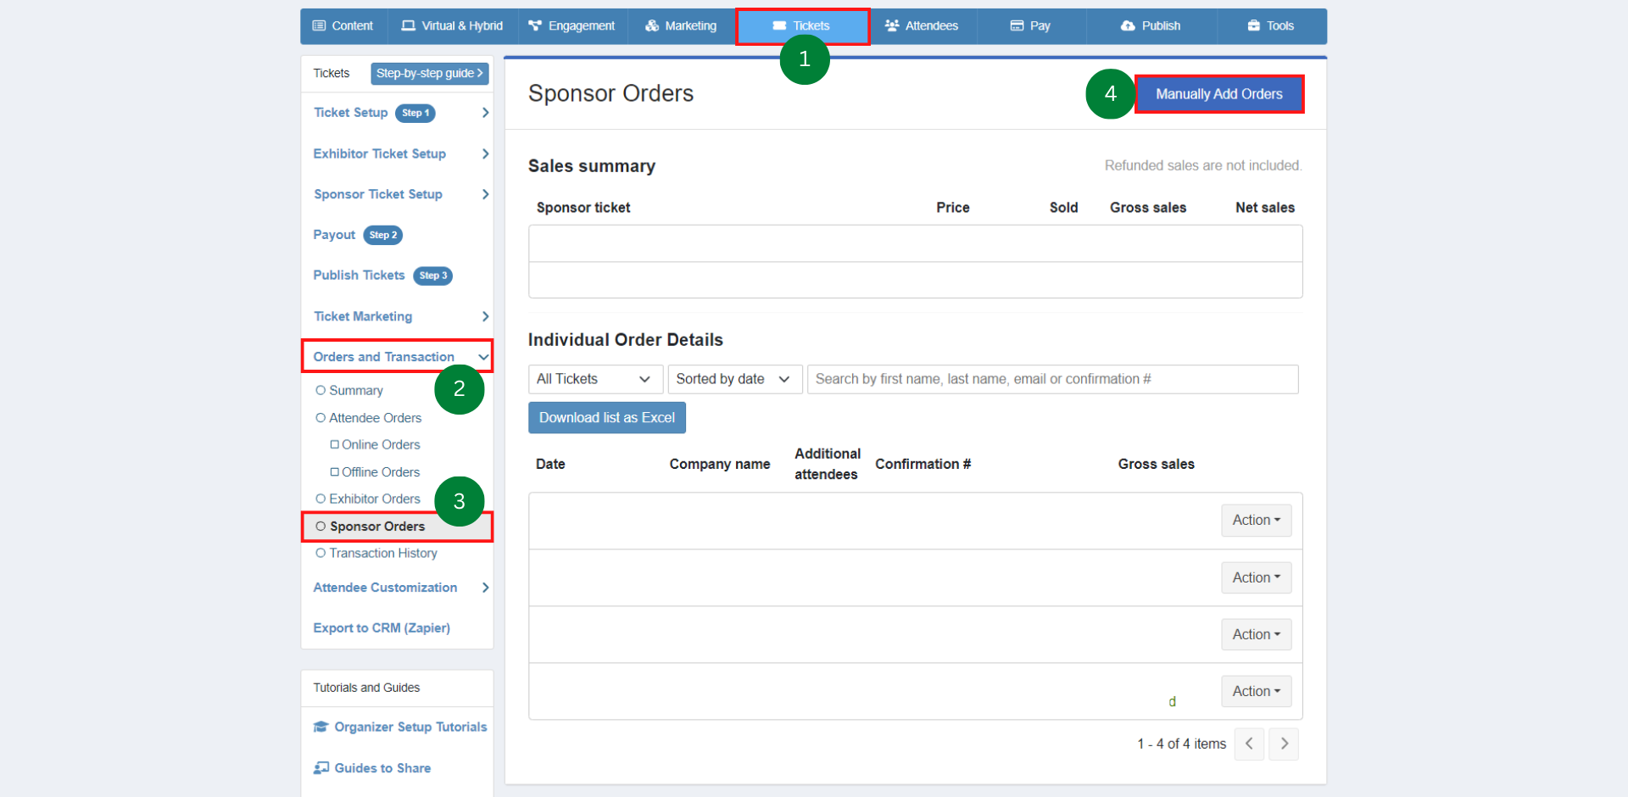This screenshot has width=1628, height=797.
Task: Open Exhibitor Ticket Setup
Action: (x=380, y=153)
